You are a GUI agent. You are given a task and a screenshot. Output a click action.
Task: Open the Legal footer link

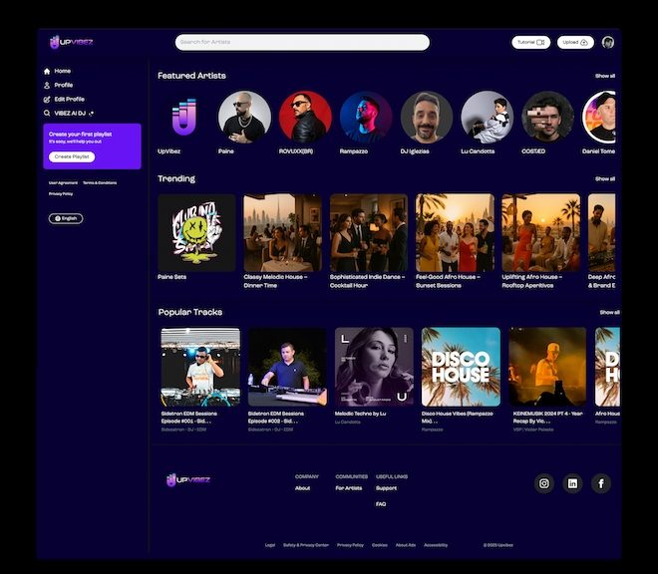pyautogui.click(x=270, y=545)
